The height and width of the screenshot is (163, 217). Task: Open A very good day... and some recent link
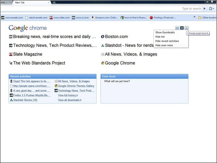(x=32, y=91)
